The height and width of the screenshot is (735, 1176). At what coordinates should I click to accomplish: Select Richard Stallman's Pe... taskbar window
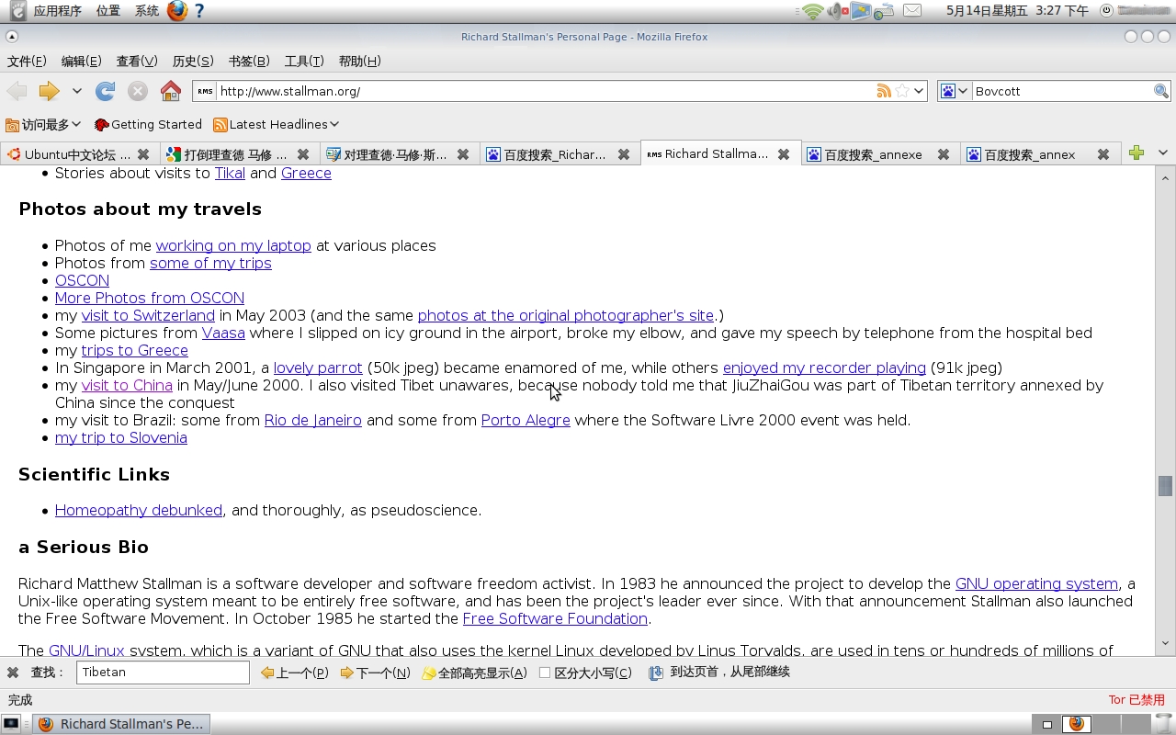click(122, 724)
